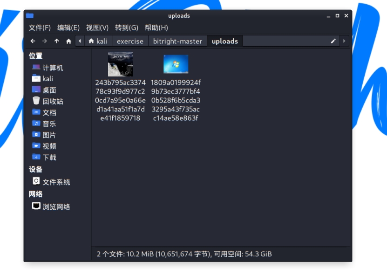Image resolution: width=387 pixels, height=275 pixels.
Task: Open 文件系统 in devices section
Action: coord(56,182)
